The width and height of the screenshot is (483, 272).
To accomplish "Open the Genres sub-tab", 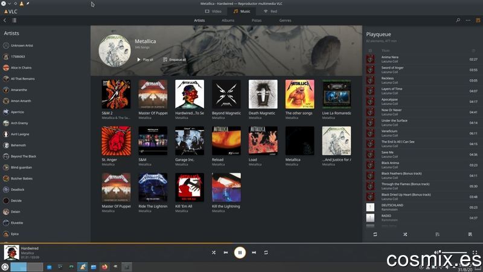I will click(285, 21).
